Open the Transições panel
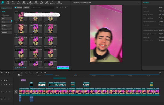164x105 pixels. click(30, 3)
